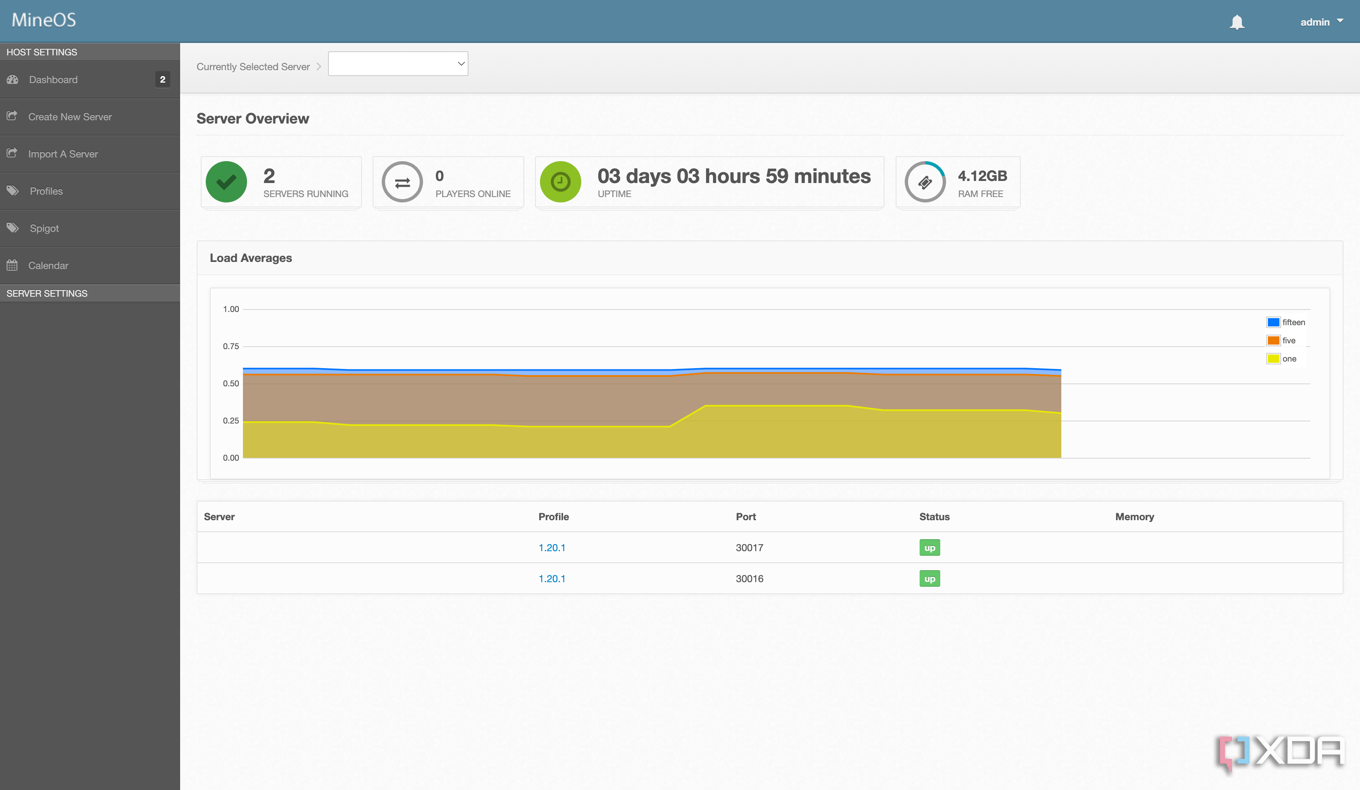
Task: Click the uptime text 03 days 03 hours
Action: pyautogui.click(x=734, y=176)
